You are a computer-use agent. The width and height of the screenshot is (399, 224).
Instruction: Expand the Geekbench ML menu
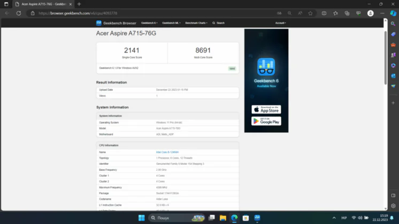[171, 23]
